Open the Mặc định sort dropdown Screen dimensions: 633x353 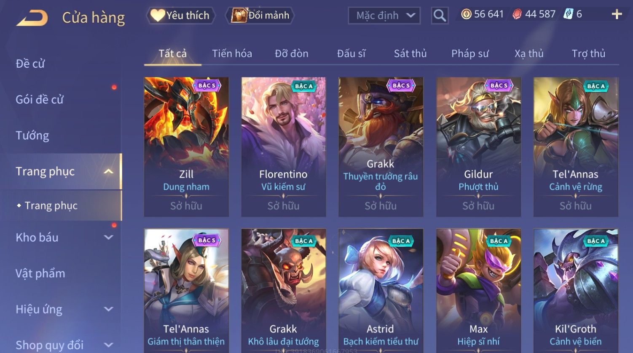coord(384,16)
